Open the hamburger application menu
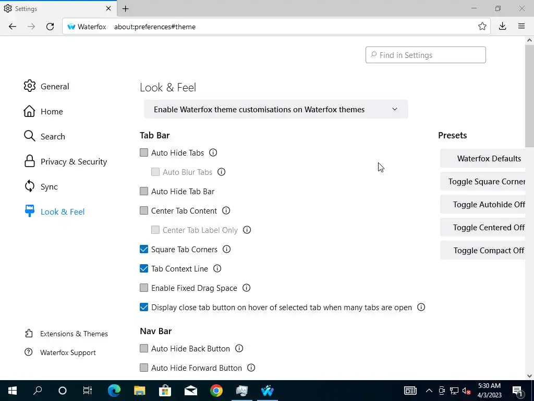 point(521,26)
